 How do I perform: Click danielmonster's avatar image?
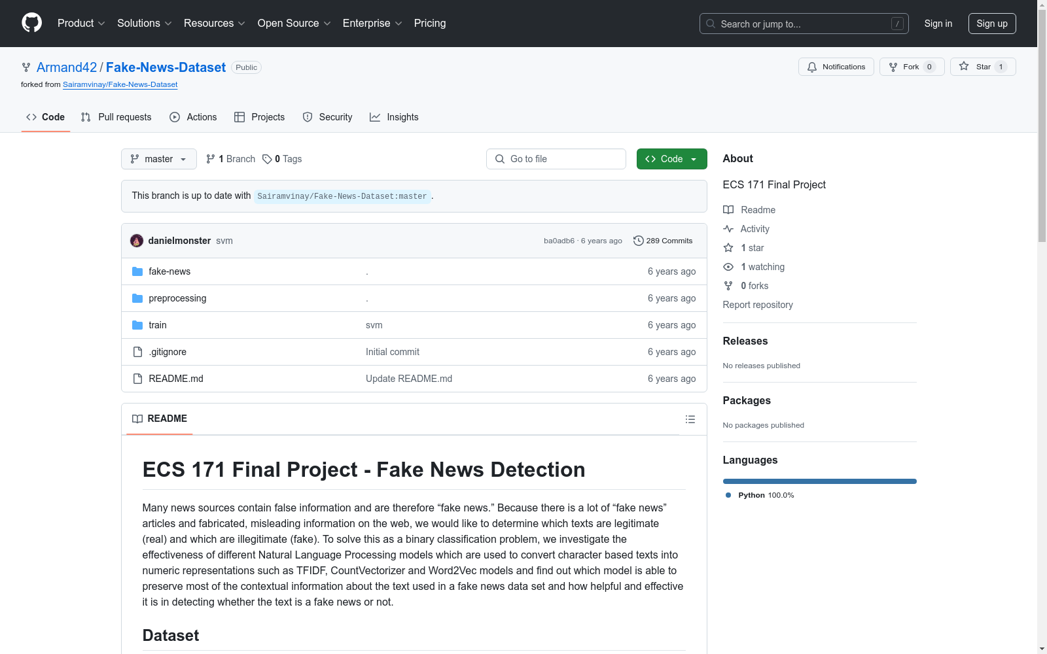[137, 241]
